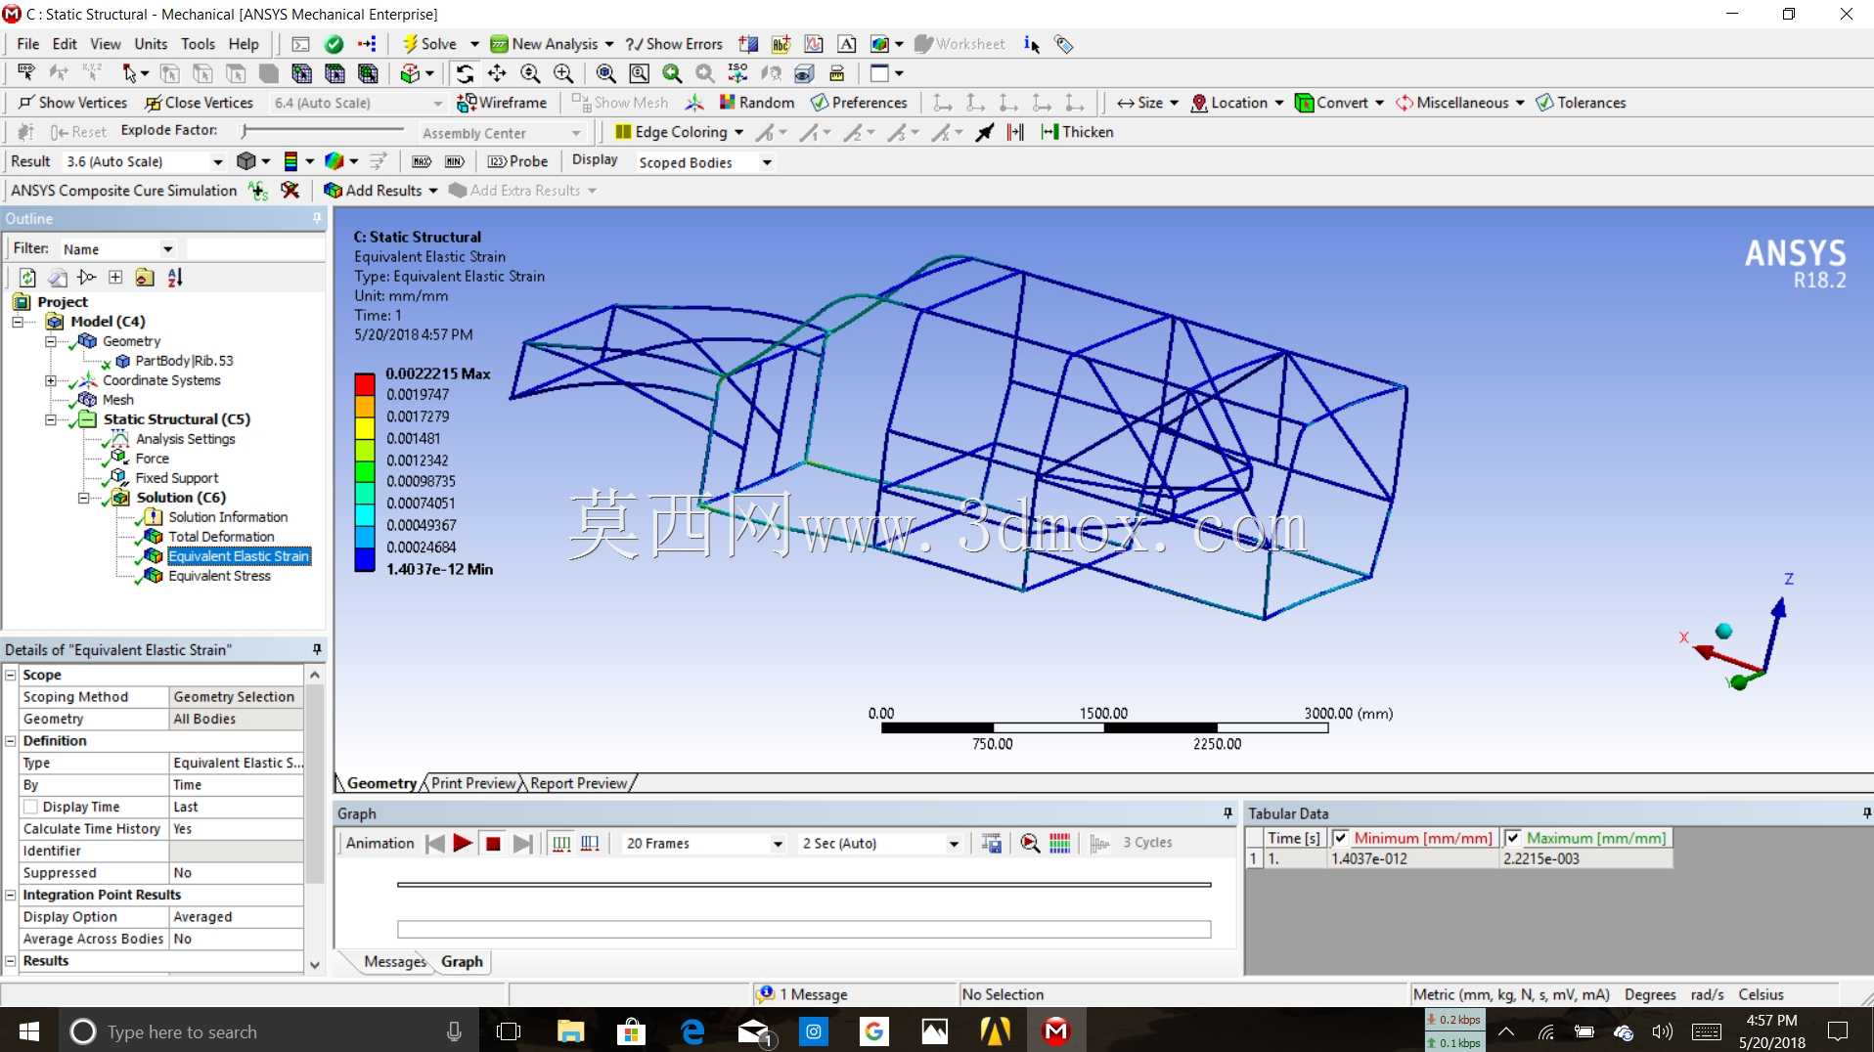Open File Explorer from taskbar
Image resolution: width=1874 pixels, height=1052 pixels.
click(570, 1030)
